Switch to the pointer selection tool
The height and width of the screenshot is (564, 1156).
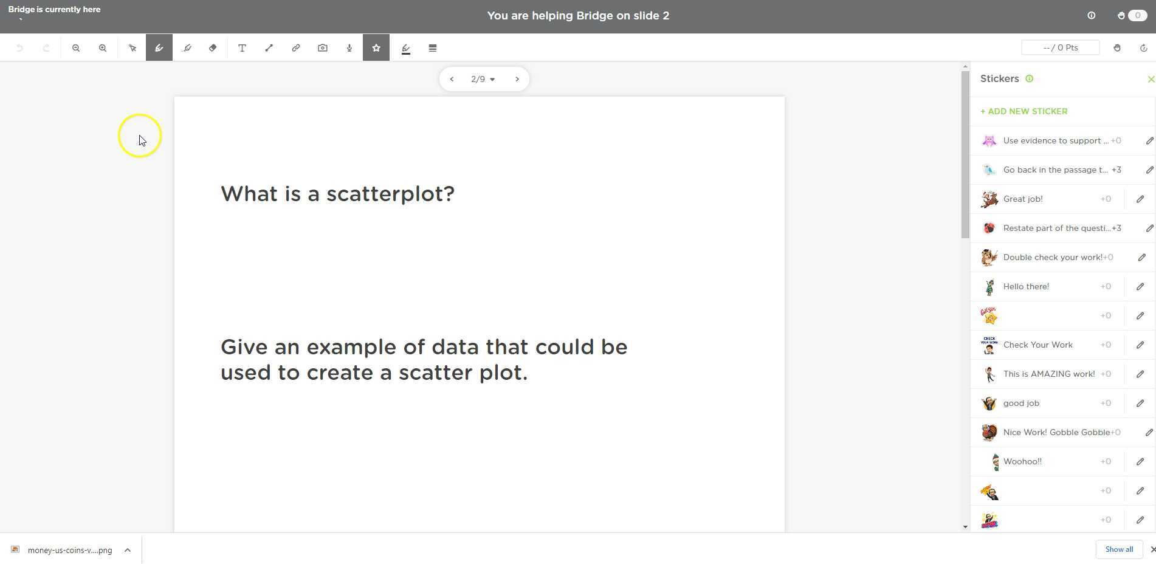[132, 48]
